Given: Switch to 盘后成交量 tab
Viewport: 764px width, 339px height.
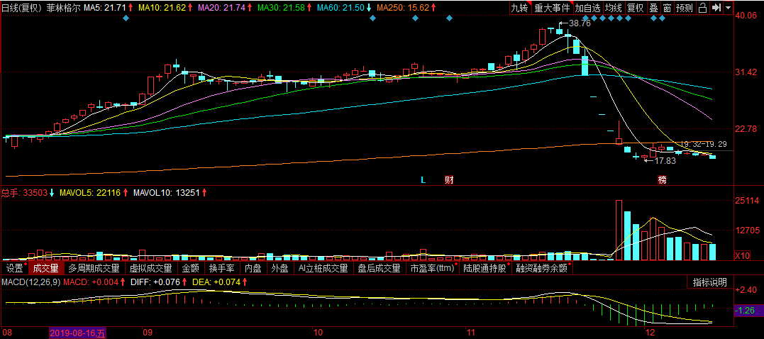Looking at the screenshot, I should [x=379, y=268].
